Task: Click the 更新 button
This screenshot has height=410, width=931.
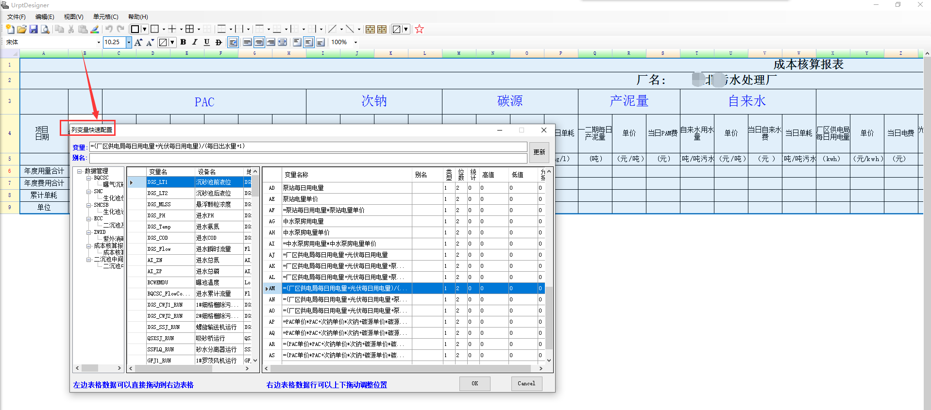Action: pos(539,152)
